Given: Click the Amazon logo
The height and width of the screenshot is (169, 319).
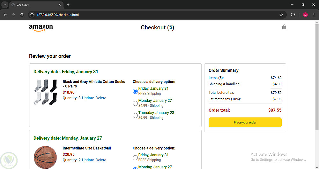Looking at the screenshot, I should pyautogui.click(x=41, y=28).
